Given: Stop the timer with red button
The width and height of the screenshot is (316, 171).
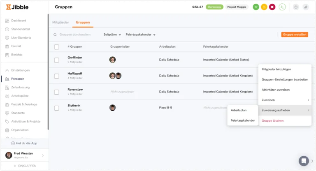Looking at the screenshot, I should coord(272,7).
